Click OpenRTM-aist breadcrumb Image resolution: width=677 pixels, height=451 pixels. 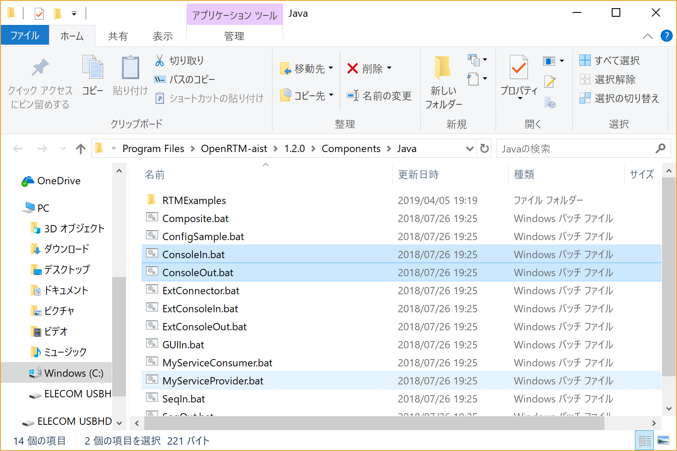click(234, 149)
